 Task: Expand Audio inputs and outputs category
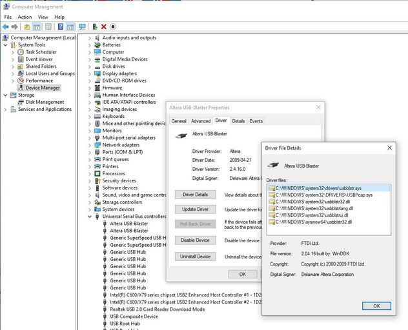(x=90, y=38)
